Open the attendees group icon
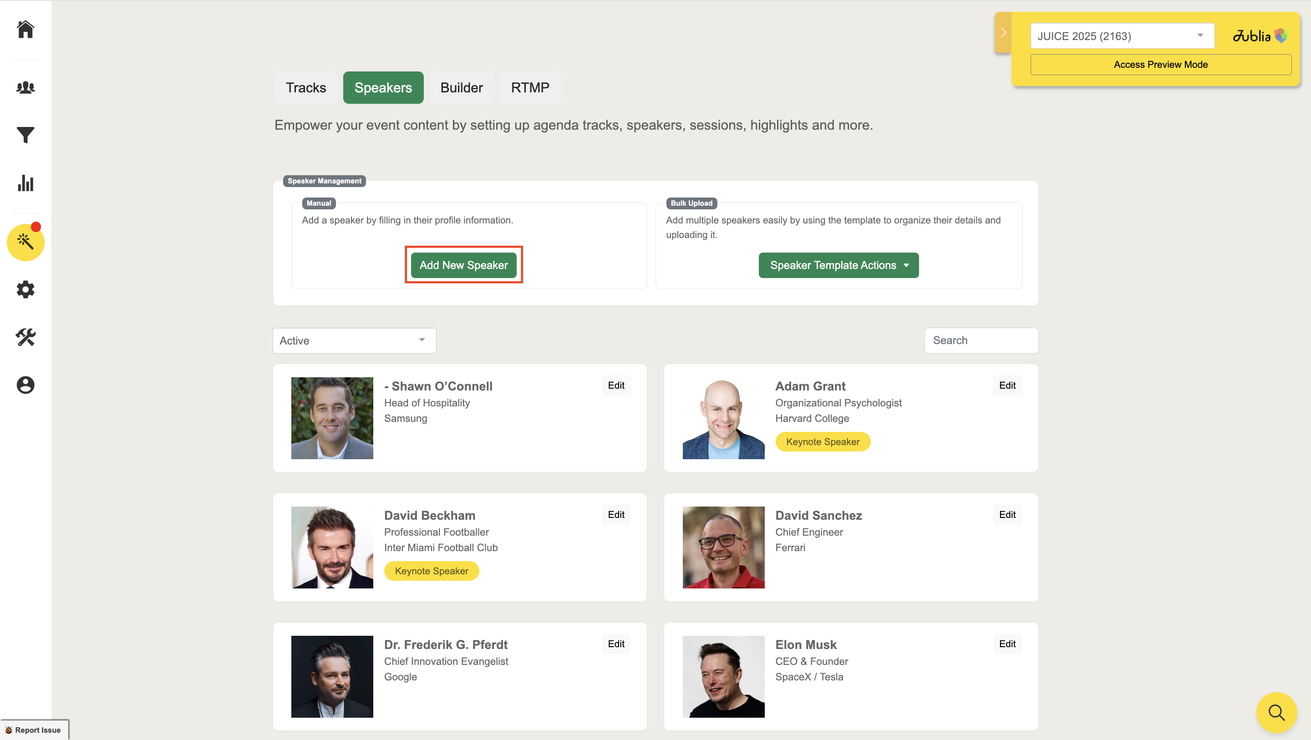This screenshot has height=740, width=1311. pos(25,87)
